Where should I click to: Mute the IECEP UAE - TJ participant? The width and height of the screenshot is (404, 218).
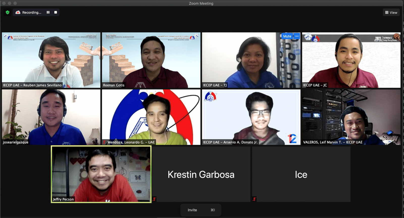287,36
